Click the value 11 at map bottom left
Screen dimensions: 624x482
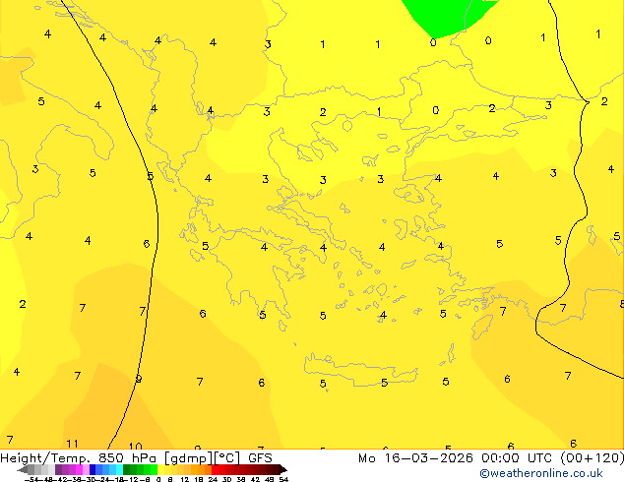pos(72,443)
